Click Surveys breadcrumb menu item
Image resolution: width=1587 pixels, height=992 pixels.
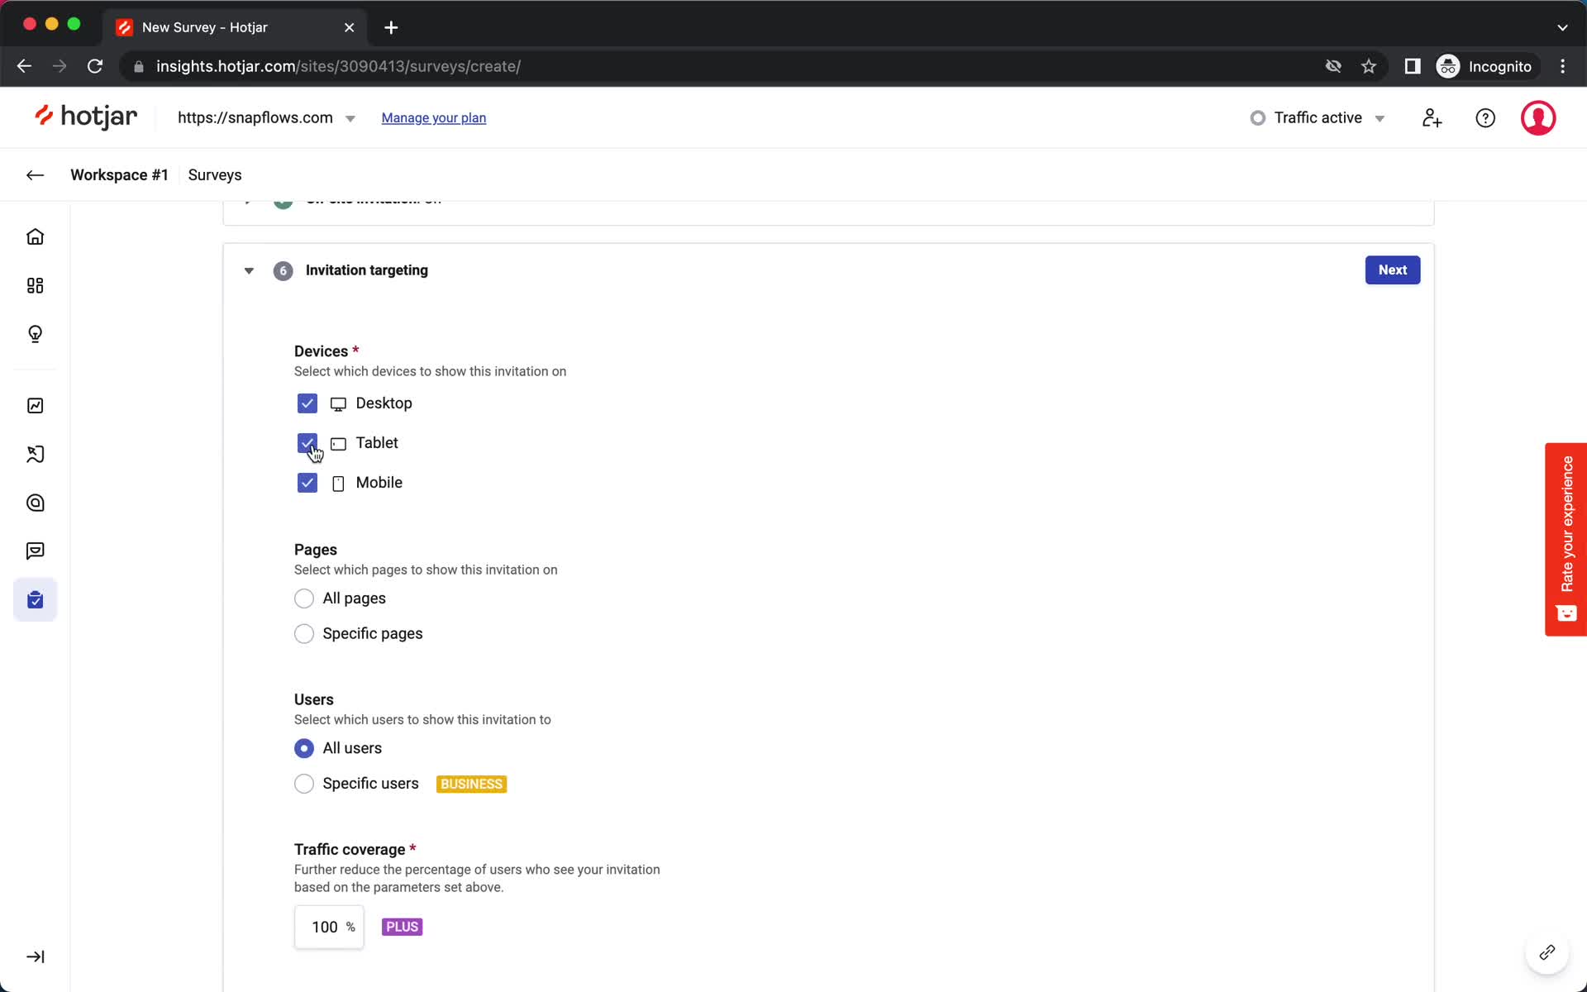[215, 175]
